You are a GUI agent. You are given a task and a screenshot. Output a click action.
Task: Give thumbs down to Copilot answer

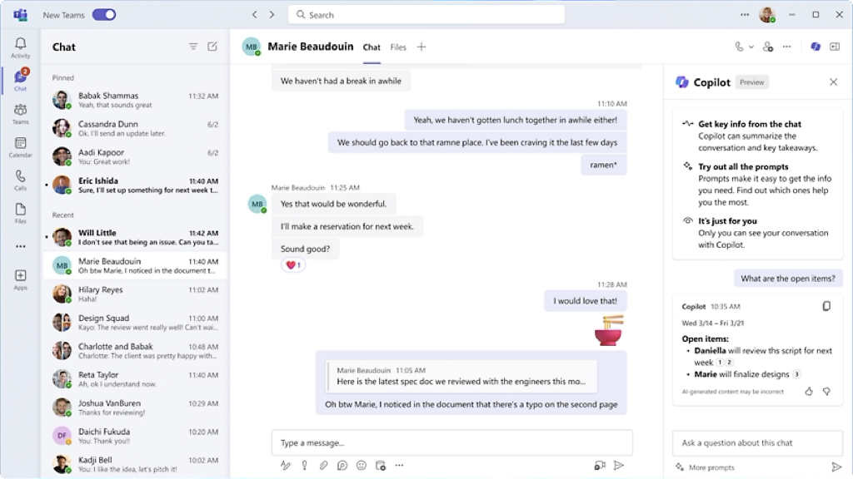pyautogui.click(x=826, y=391)
